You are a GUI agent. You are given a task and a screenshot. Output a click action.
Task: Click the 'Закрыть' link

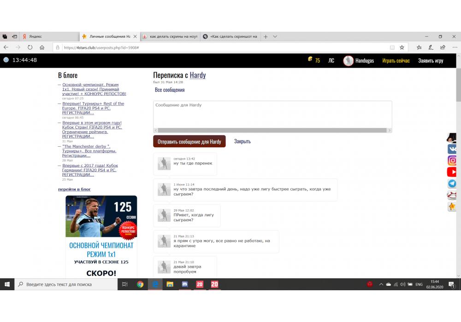click(242, 142)
